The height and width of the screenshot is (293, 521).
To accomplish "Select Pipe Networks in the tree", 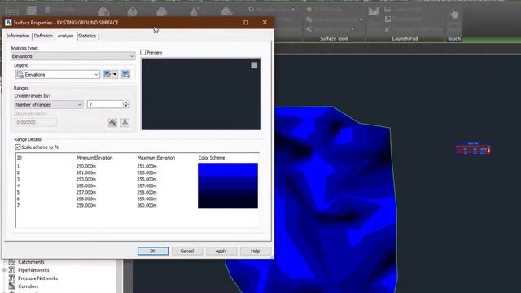I will click(33, 270).
